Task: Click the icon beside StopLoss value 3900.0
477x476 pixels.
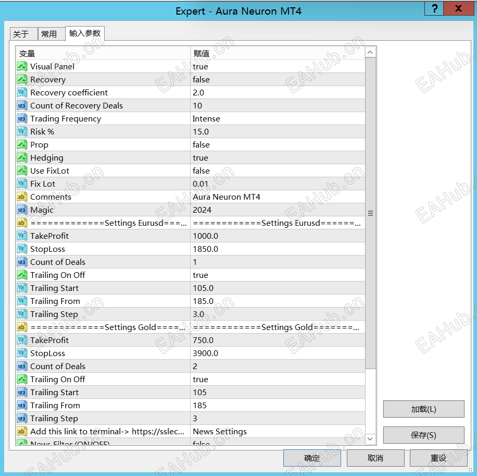Action: 22,353
